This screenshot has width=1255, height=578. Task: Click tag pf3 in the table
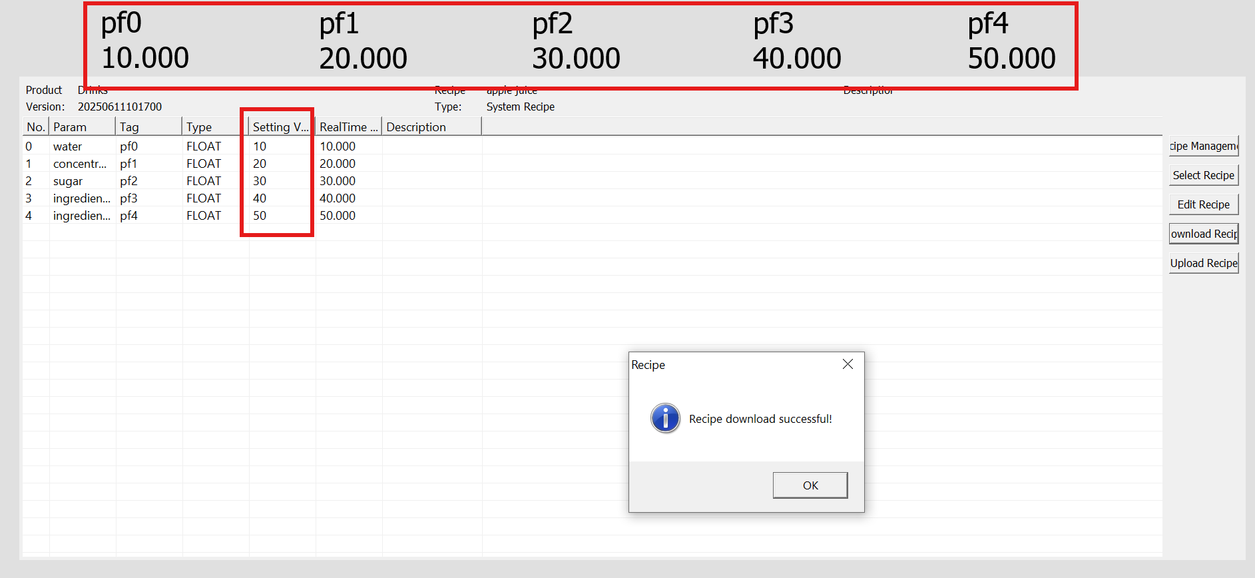point(128,198)
